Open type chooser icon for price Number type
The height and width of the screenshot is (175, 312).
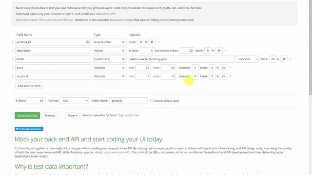point(123,68)
